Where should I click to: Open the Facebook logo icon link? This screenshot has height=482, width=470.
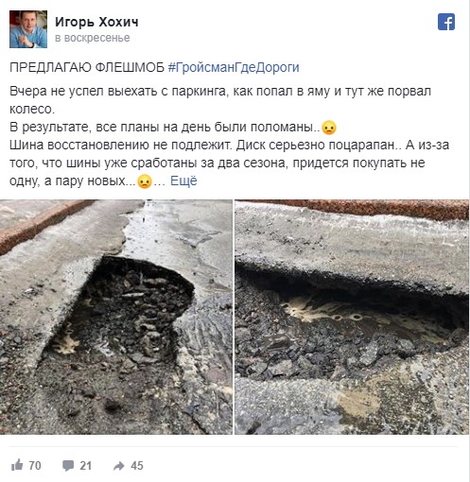click(446, 22)
